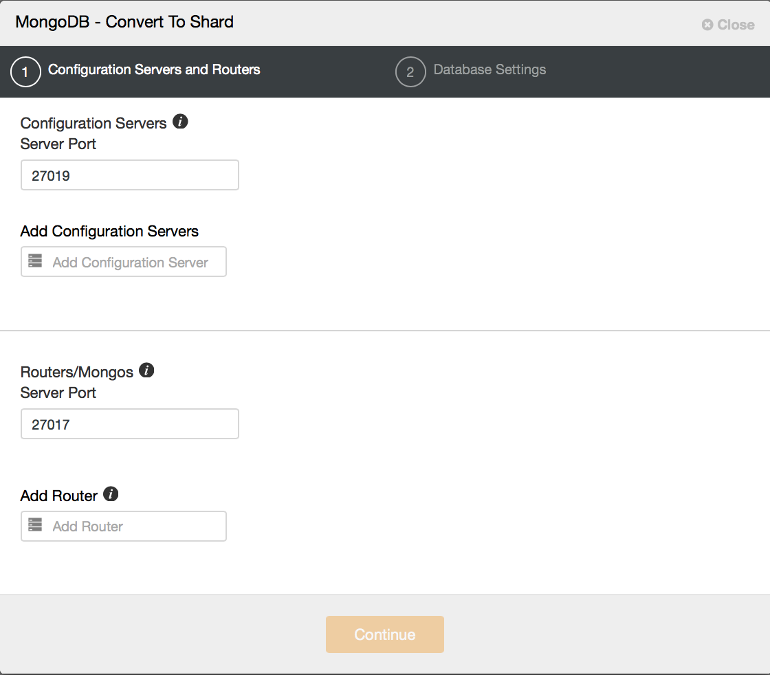The height and width of the screenshot is (675, 770).
Task: Click the Add Configuration Server input
Action: pos(124,262)
